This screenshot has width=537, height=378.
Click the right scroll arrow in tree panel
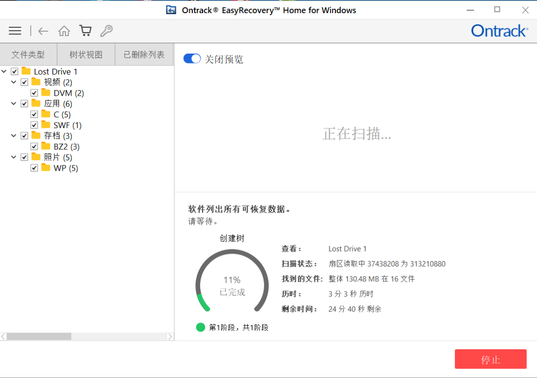click(170, 337)
